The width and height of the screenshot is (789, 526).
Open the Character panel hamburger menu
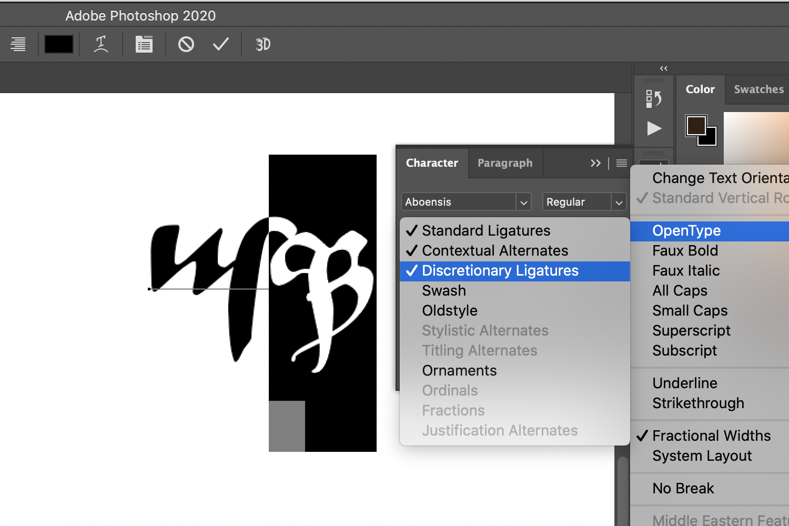[622, 163]
